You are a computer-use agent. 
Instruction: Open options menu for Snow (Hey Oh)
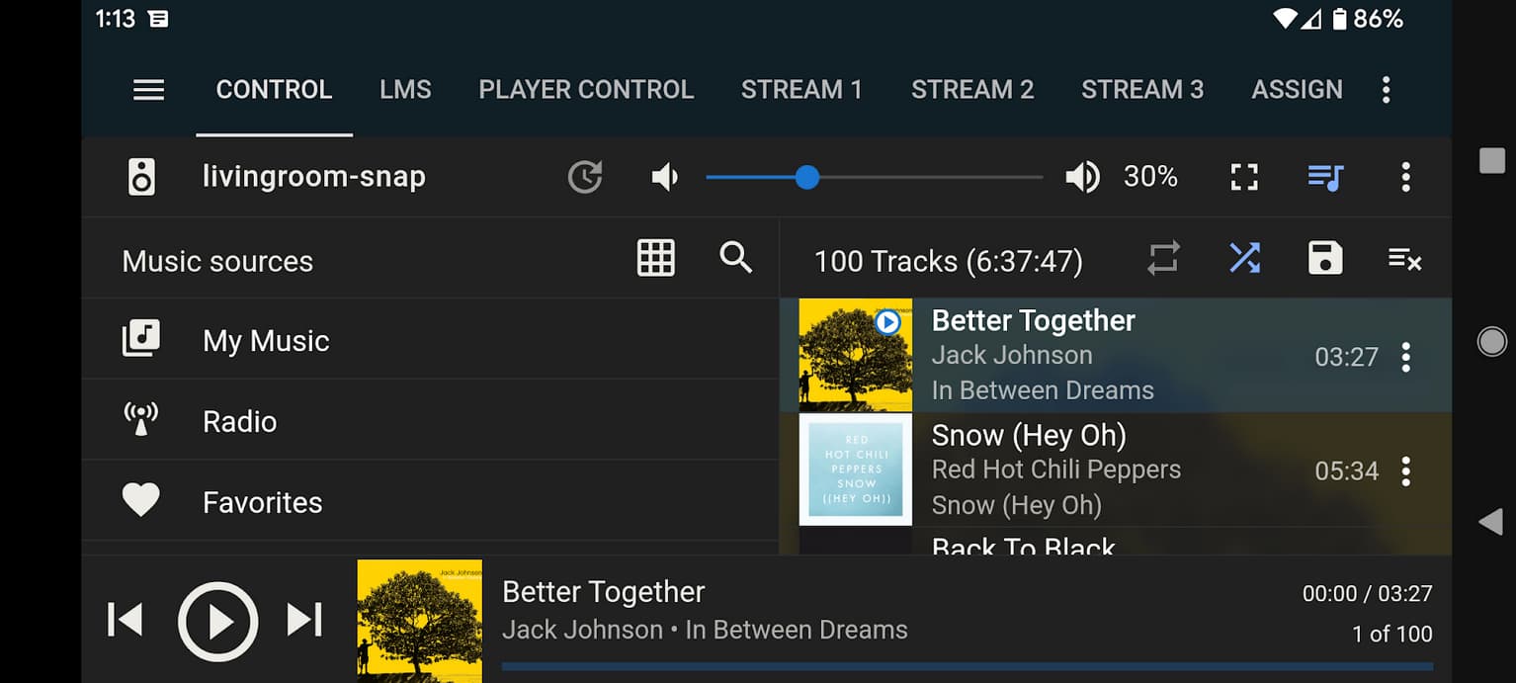tap(1405, 471)
